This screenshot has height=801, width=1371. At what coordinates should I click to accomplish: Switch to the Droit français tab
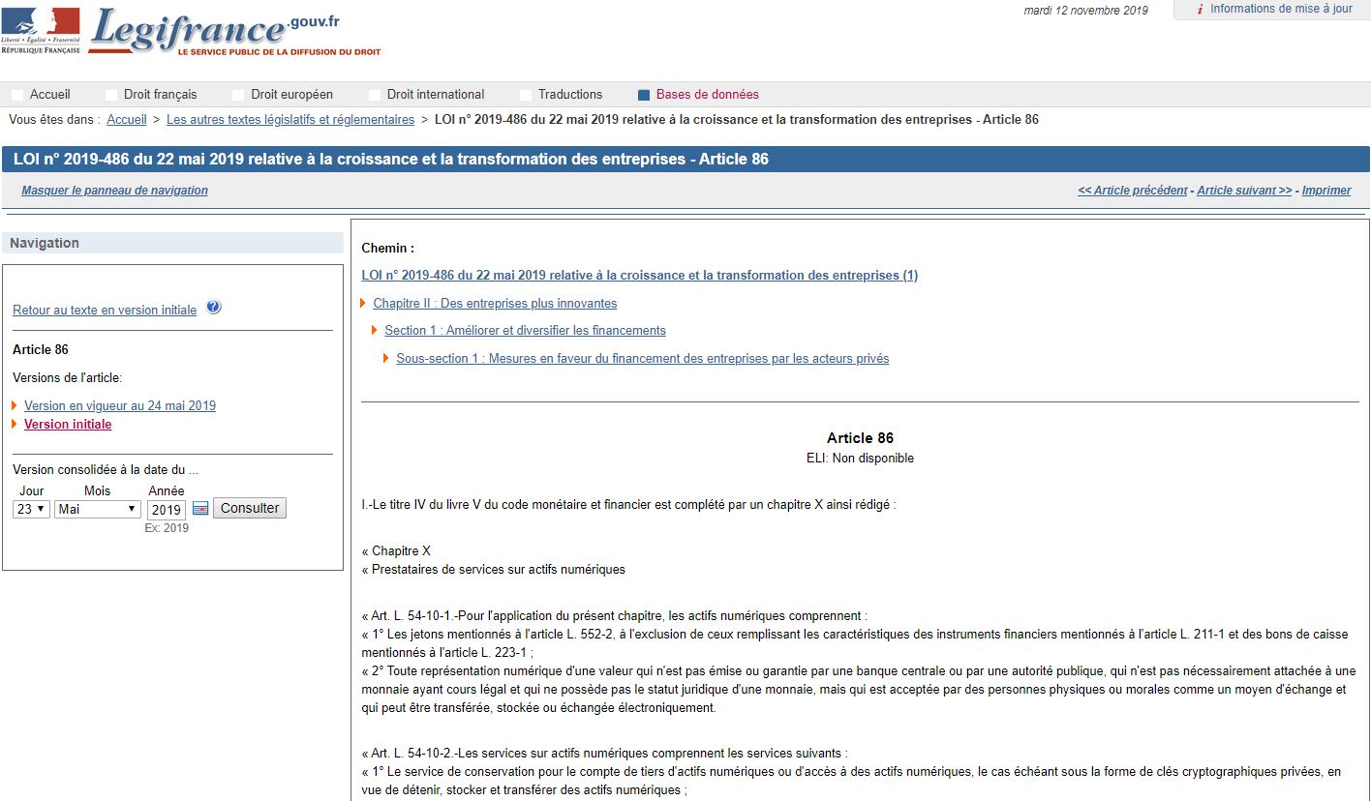click(x=160, y=94)
